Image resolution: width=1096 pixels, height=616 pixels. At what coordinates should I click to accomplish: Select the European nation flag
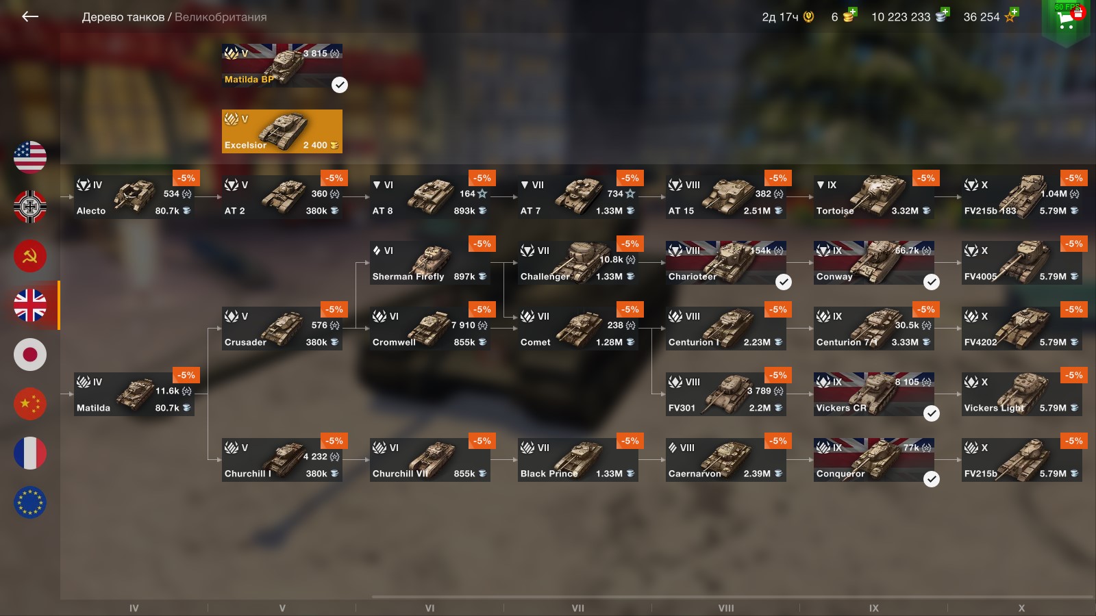30,502
